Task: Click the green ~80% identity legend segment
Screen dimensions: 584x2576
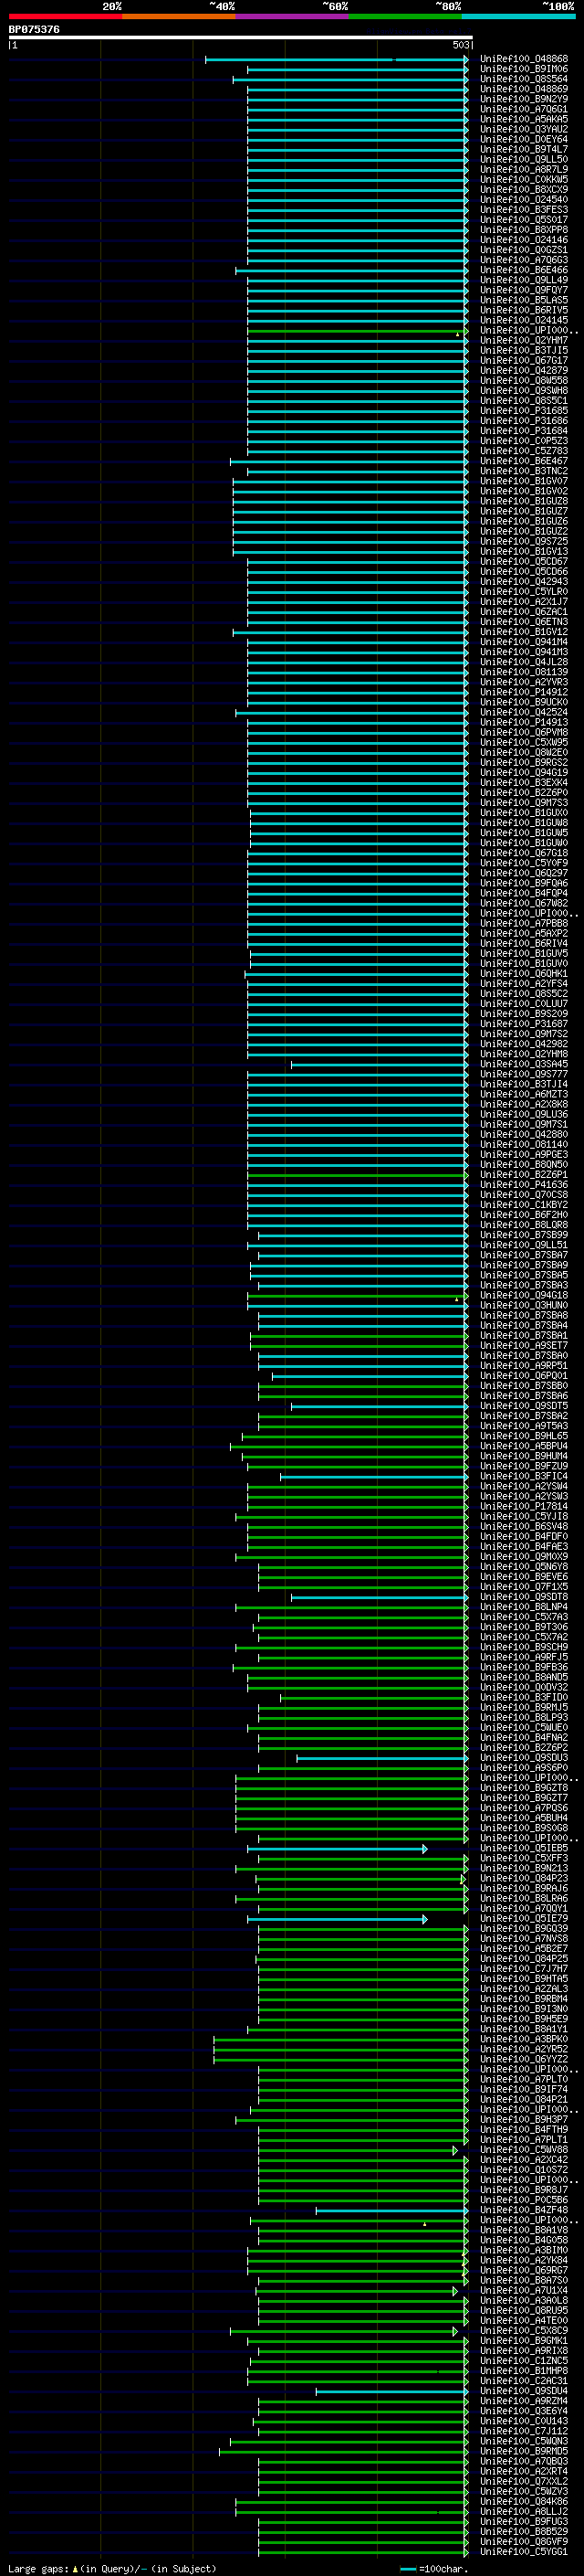Action: 405,16
